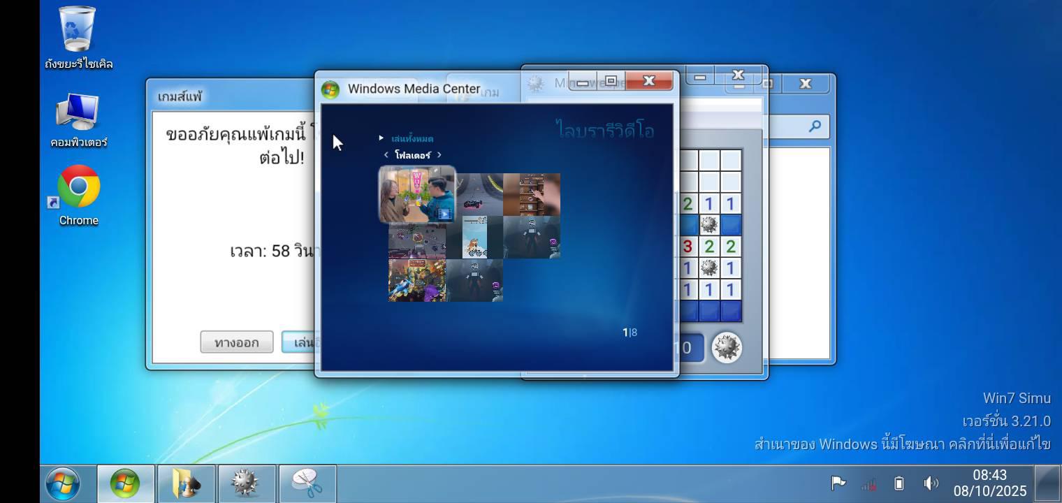
Task: Click the search magnifier in the rear window
Action: point(815,126)
